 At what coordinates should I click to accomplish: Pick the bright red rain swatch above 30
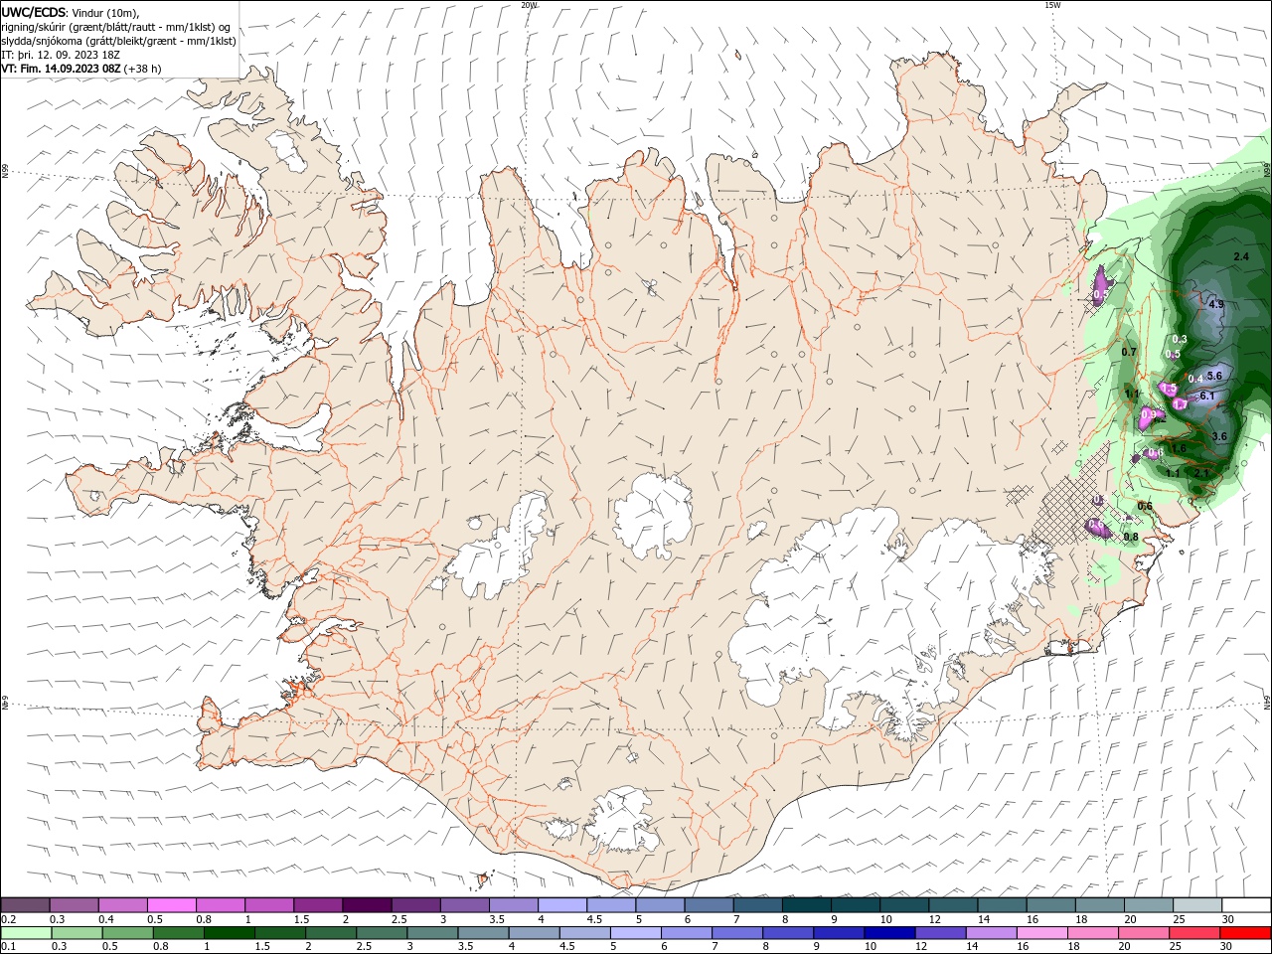pyautogui.click(x=1244, y=933)
